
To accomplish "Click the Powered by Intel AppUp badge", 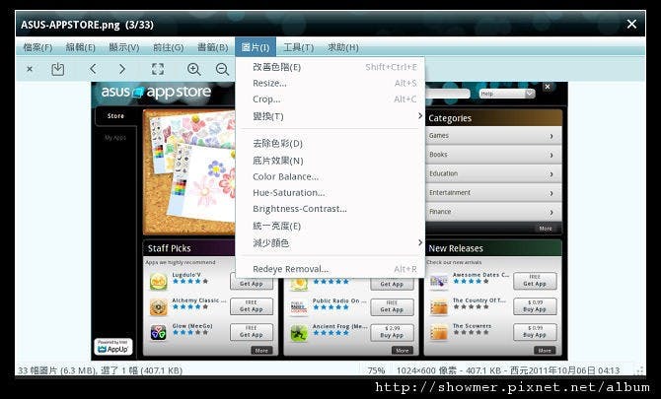I will (113, 347).
